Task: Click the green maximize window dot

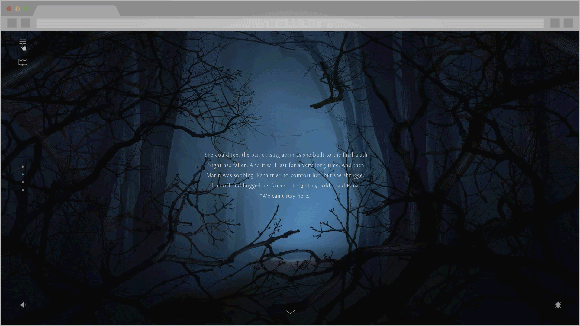Action: click(x=26, y=9)
